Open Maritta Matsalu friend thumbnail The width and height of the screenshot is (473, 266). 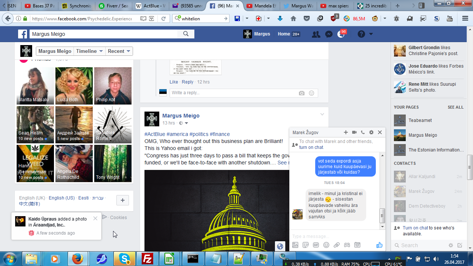pos(35,86)
